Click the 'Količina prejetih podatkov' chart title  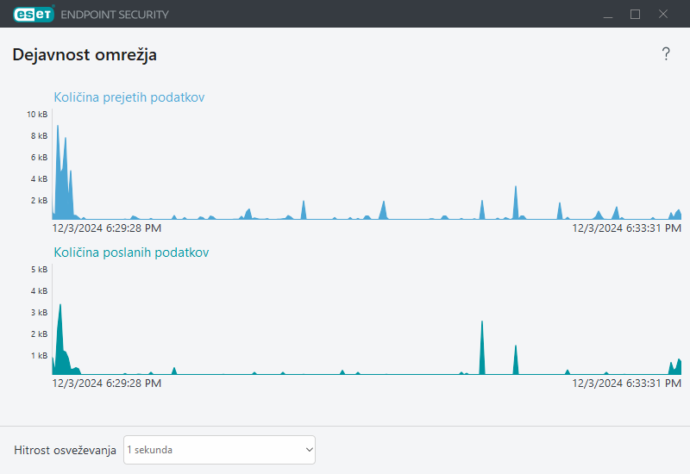tap(129, 97)
